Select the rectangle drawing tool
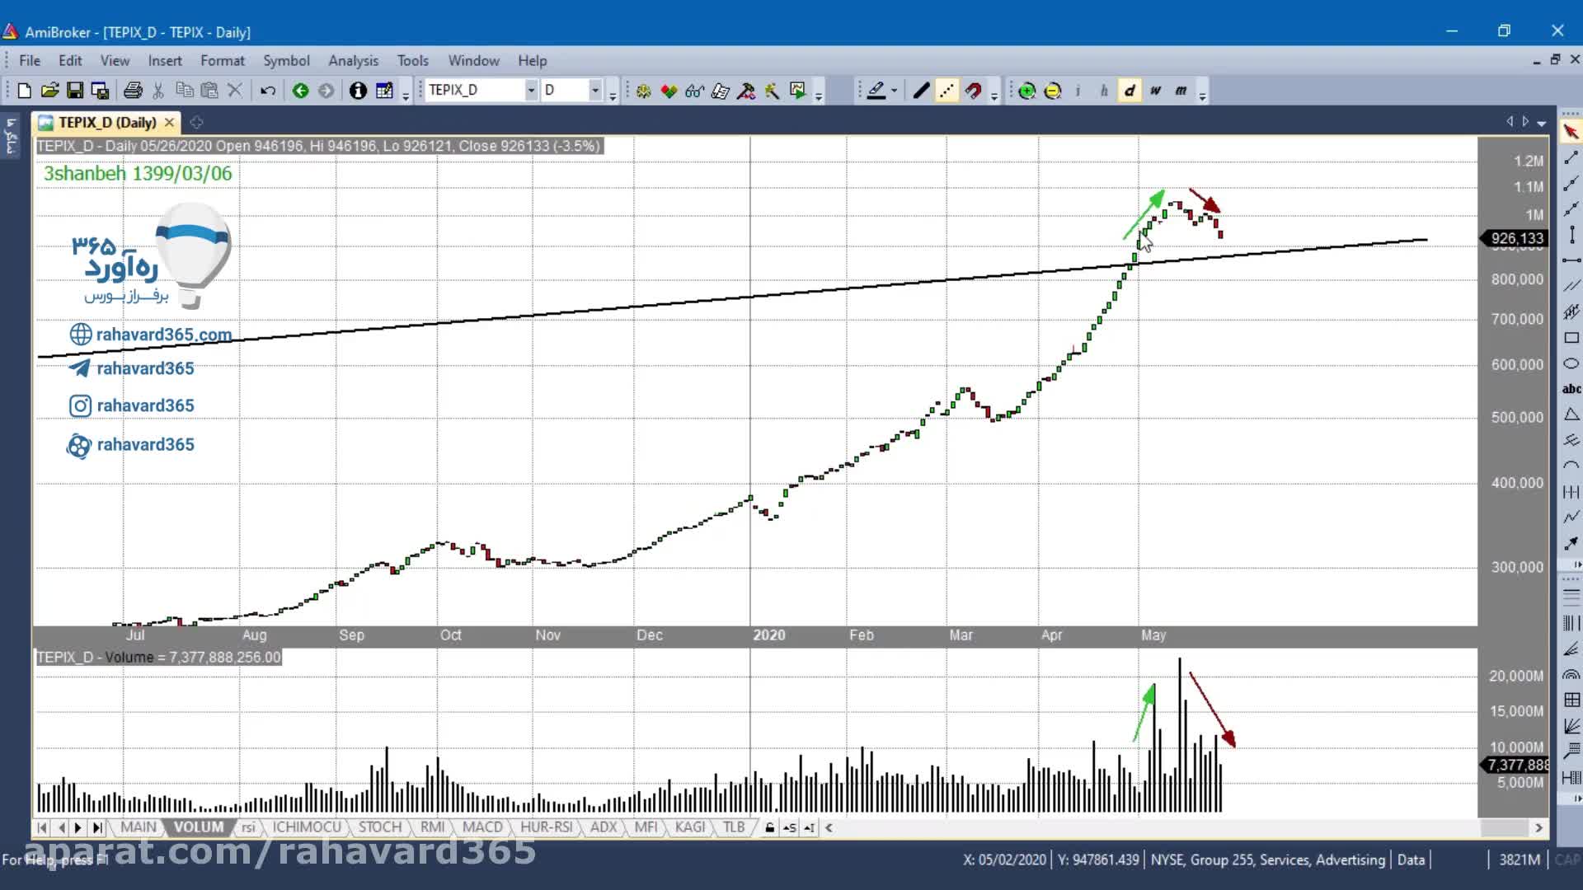 click(x=1571, y=338)
